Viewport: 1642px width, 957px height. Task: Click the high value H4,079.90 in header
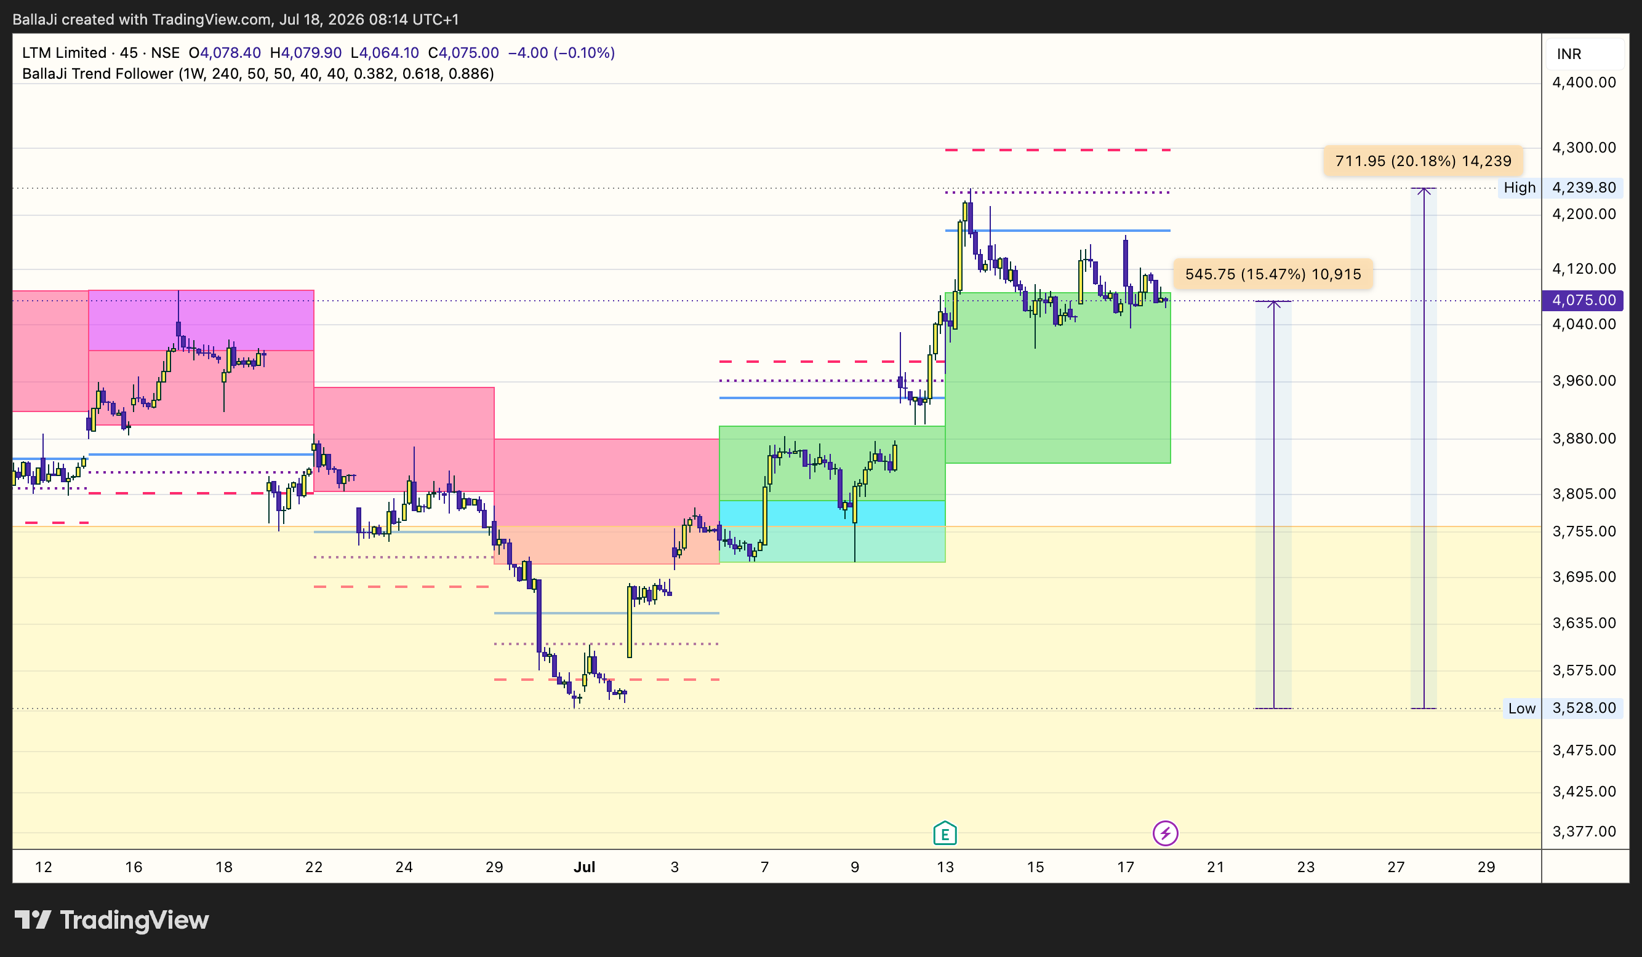click(x=306, y=53)
